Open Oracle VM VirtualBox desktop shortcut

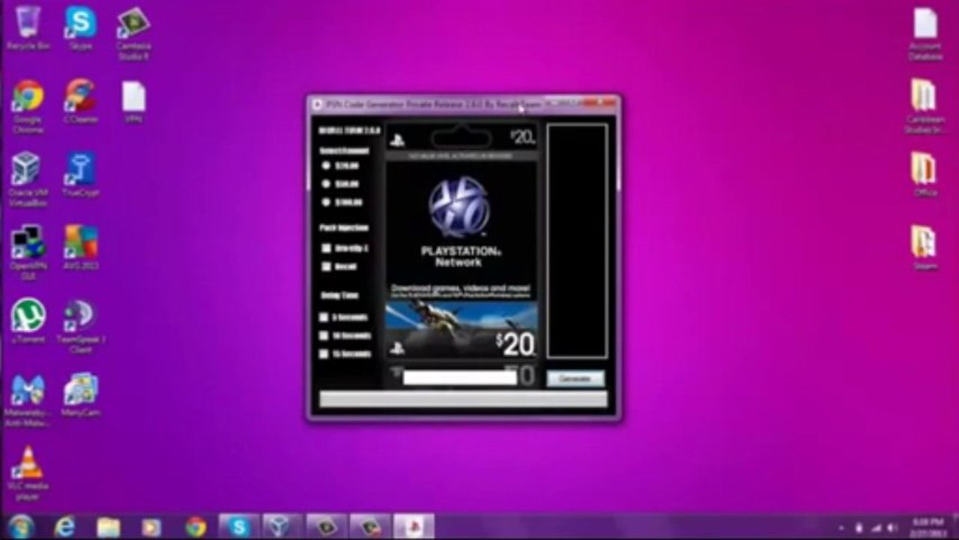point(28,179)
